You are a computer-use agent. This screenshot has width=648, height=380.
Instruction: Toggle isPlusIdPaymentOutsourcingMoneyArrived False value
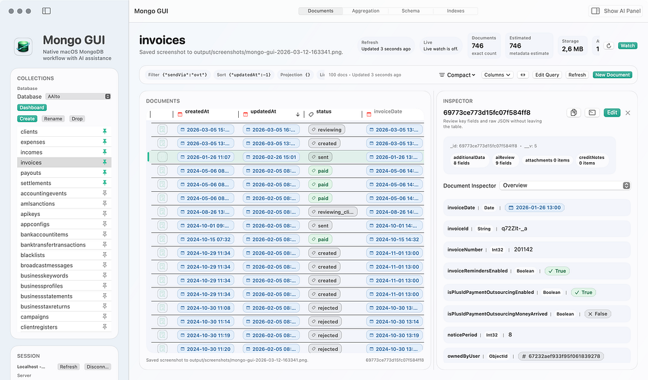(x=597, y=314)
